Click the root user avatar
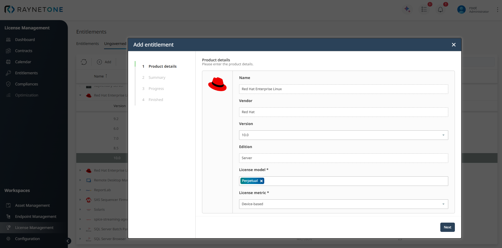 (x=461, y=10)
